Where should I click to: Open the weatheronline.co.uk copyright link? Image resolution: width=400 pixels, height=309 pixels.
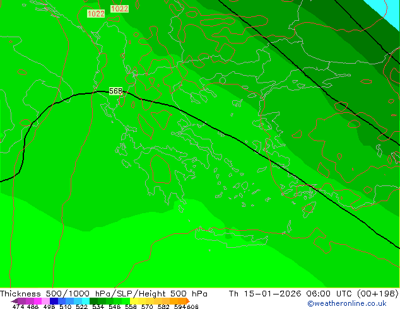pyautogui.click(x=347, y=303)
